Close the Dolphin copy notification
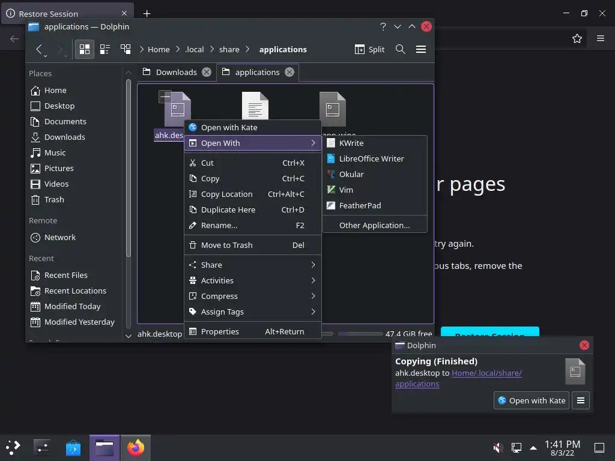 (584, 345)
